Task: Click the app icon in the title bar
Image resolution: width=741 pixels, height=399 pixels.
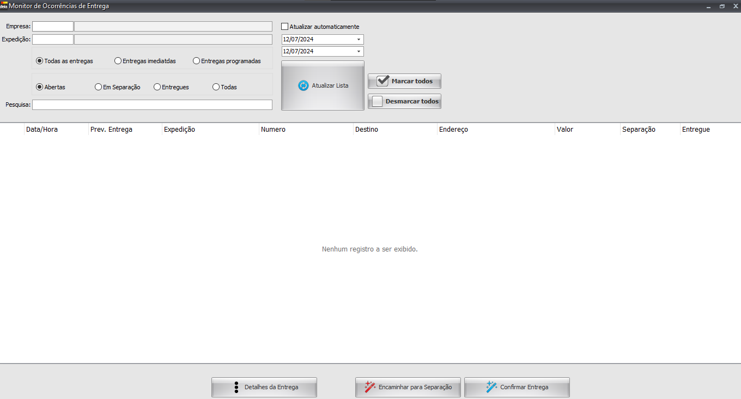Action: click(4, 6)
